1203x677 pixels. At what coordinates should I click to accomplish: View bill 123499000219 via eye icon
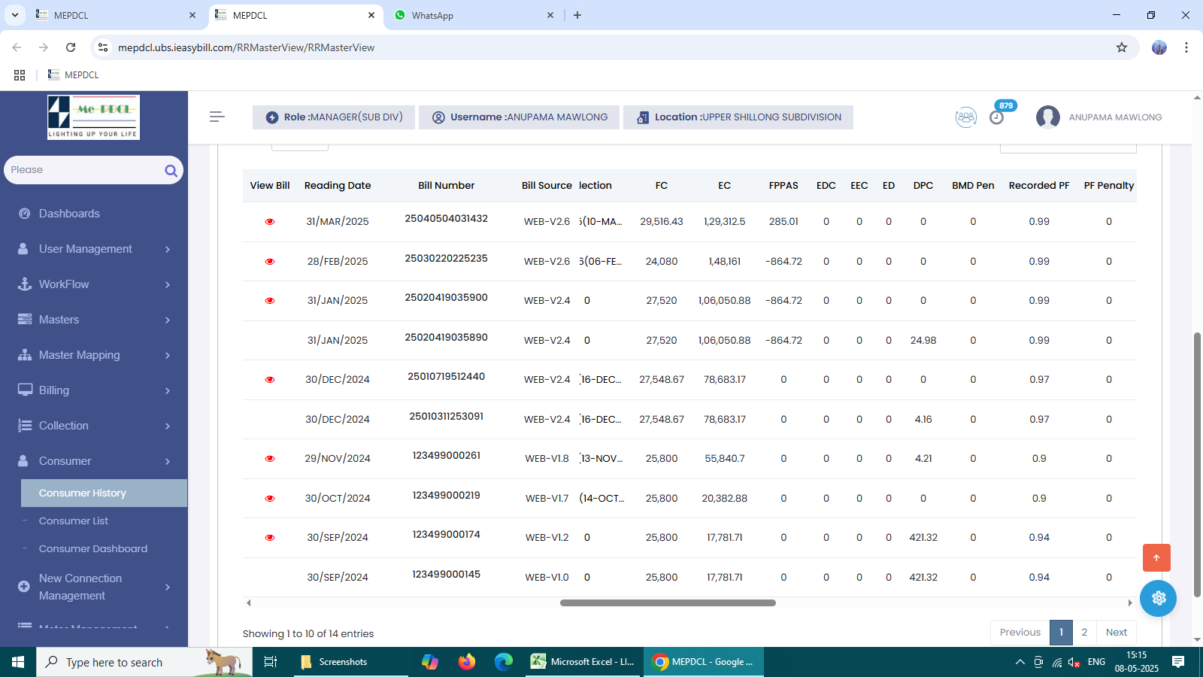coord(270,499)
